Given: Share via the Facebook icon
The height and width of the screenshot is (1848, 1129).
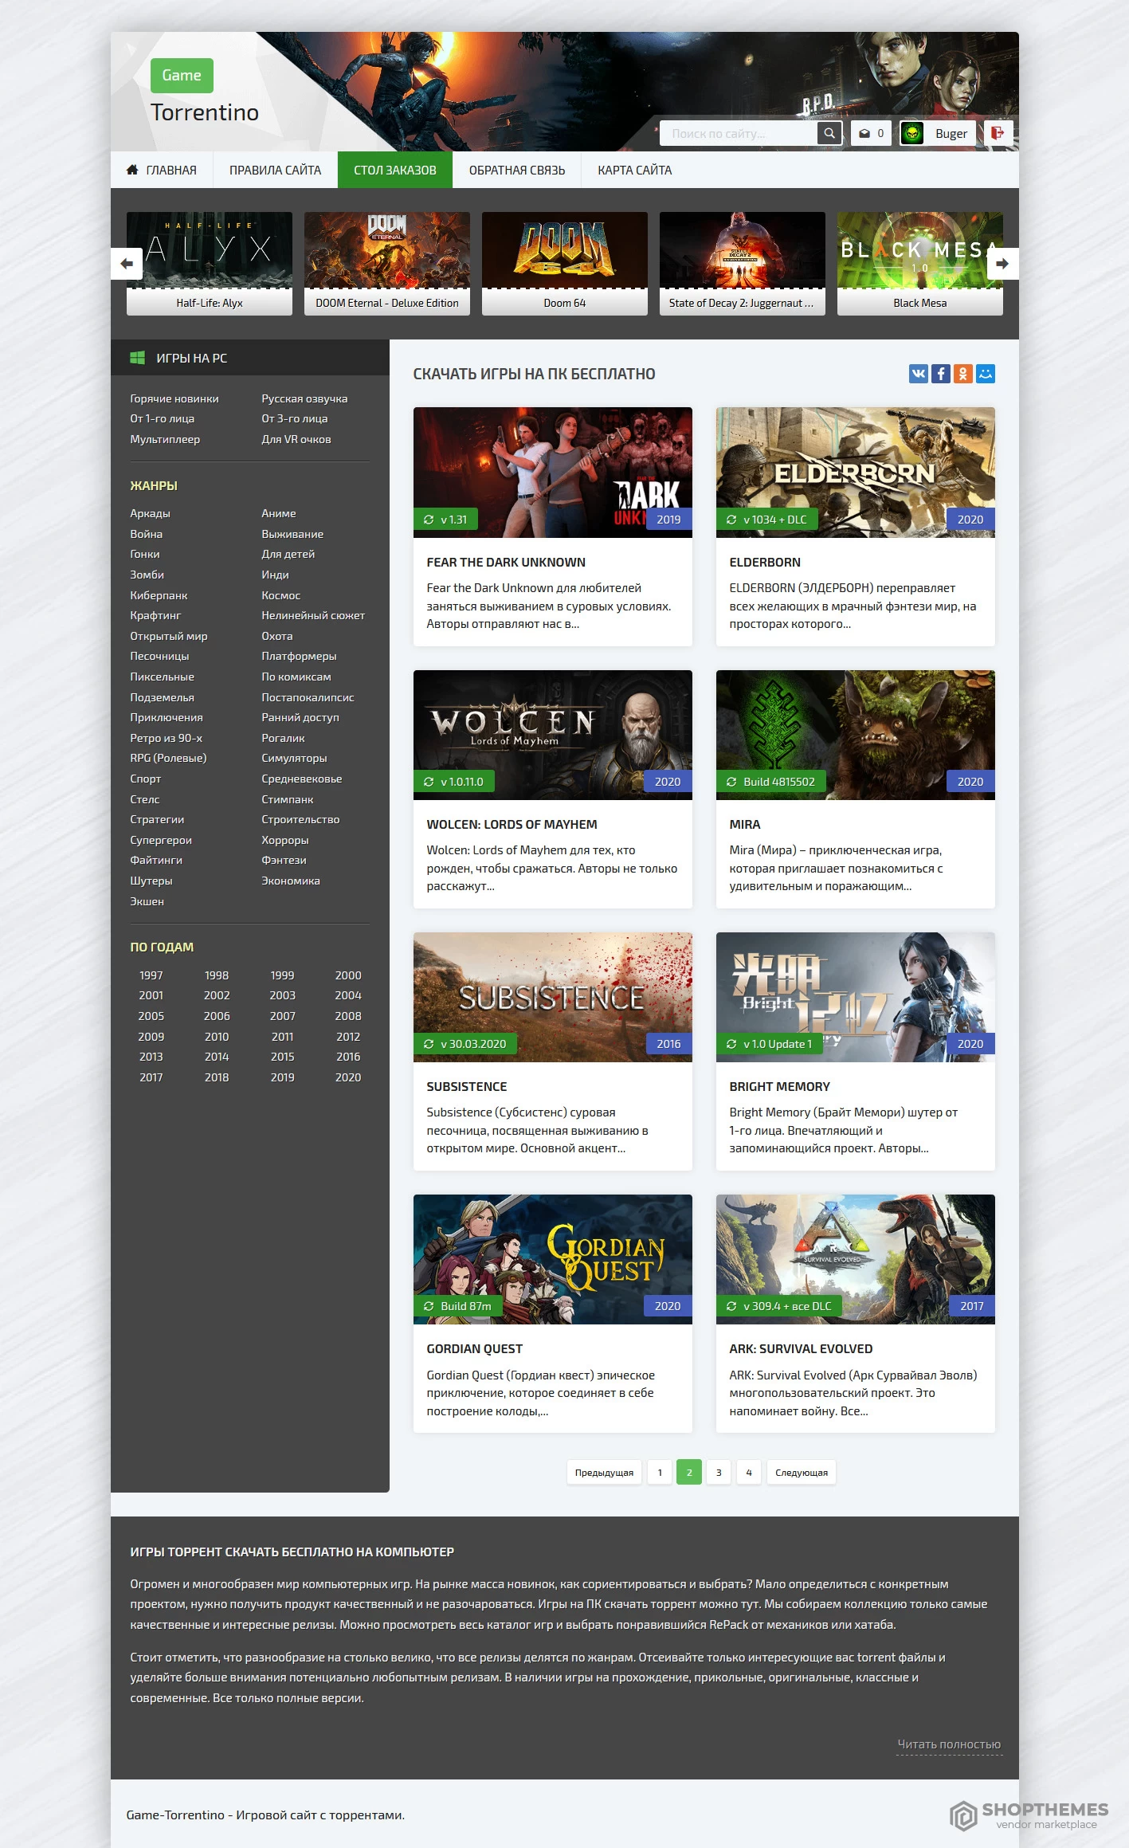Looking at the screenshot, I should (941, 374).
